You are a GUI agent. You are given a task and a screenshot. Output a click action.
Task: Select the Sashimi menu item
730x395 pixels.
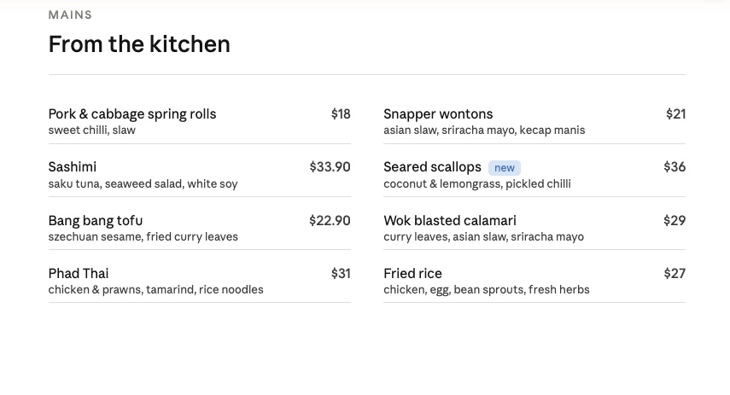pyautogui.click(x=73, y=167)
